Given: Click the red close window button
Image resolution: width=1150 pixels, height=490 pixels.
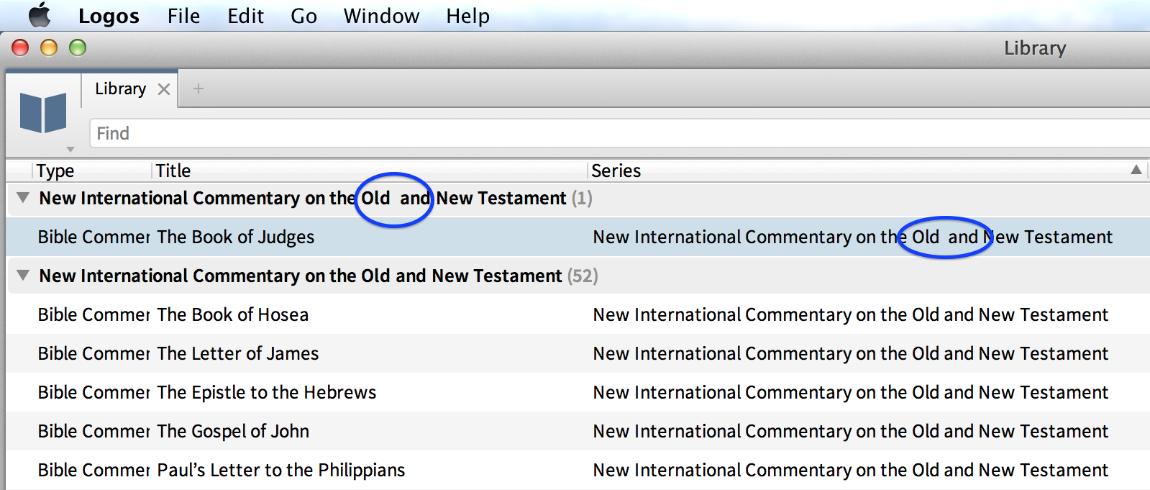Looking at the screenshot, I should click(x=20, y=47).
